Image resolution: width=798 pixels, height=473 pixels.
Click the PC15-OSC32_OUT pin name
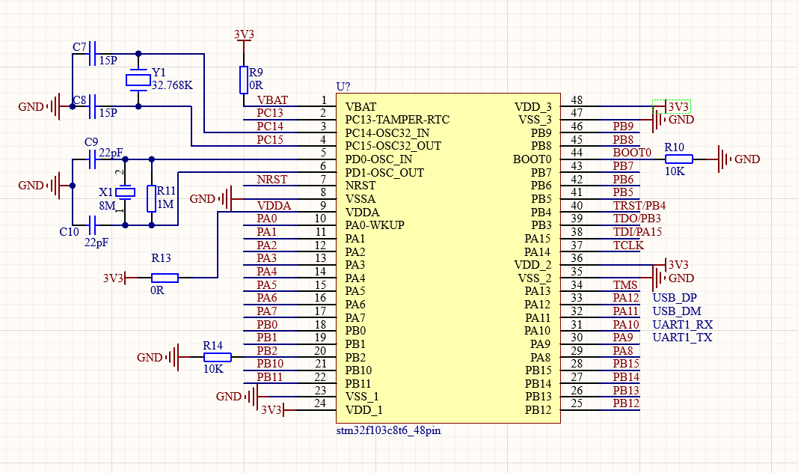point(393,146)
